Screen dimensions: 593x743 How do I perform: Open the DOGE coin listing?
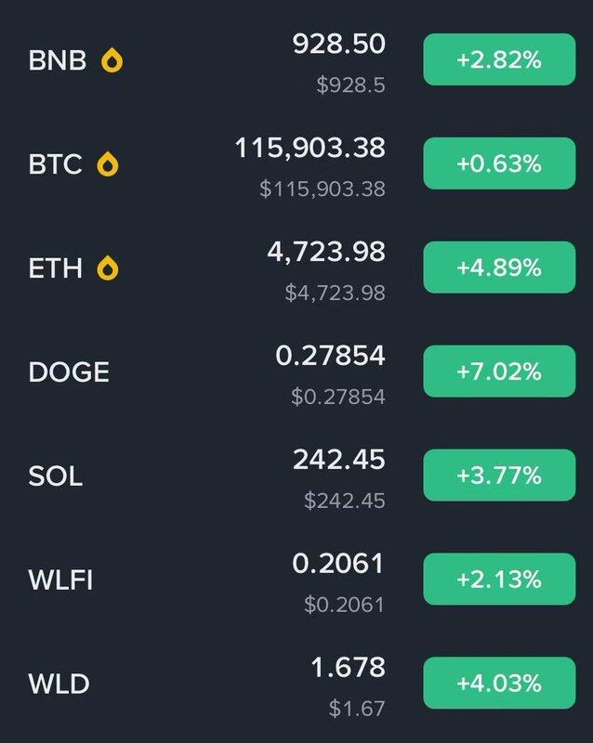point(296,371)
